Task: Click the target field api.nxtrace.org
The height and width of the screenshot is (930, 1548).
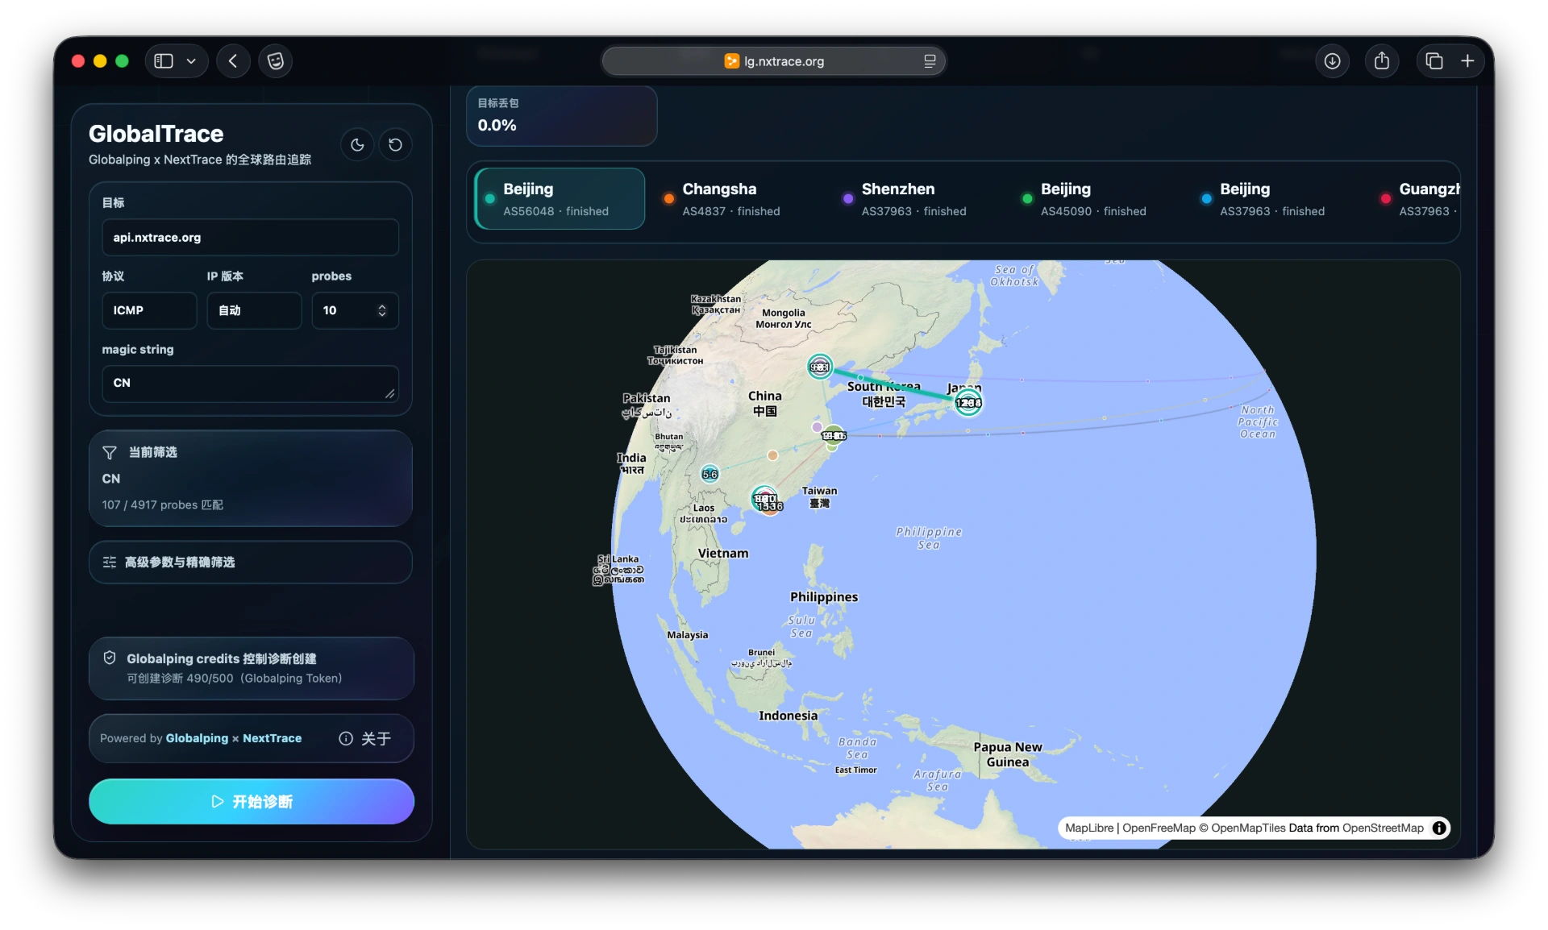Action: (250, 238)
